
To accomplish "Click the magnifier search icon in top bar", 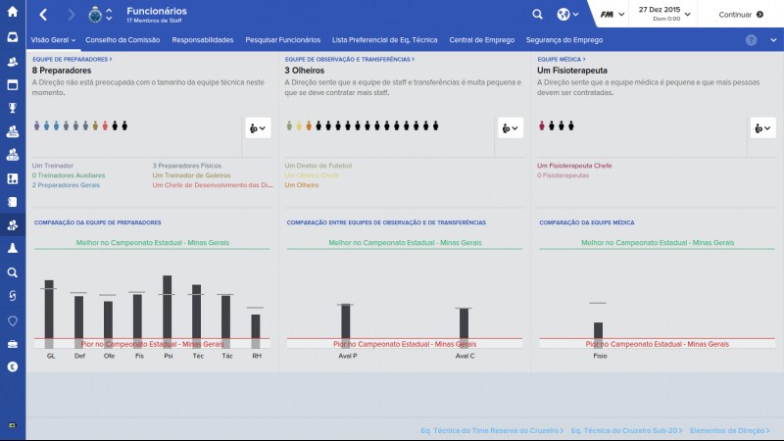I will [537, 15].
